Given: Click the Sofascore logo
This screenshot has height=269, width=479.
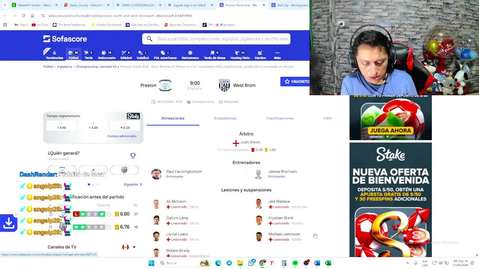Looking at the screenshot, I should 65,39.
